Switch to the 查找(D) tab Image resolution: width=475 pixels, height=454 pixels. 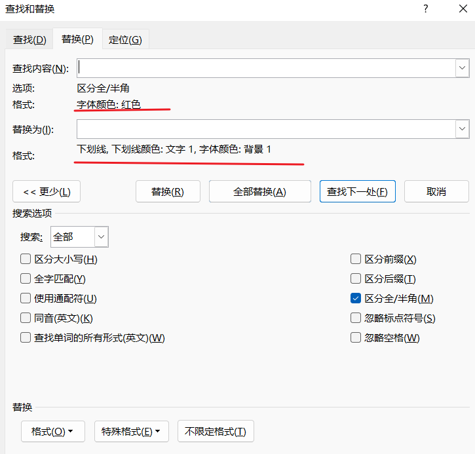click(29, 40)
